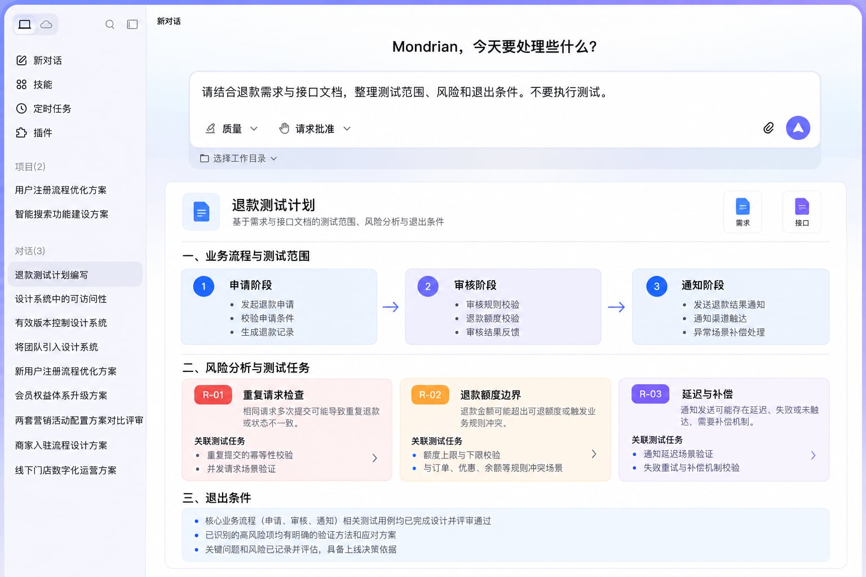Open project 用户注册流程优化方案
866x577 pixels.
point(61,190)
